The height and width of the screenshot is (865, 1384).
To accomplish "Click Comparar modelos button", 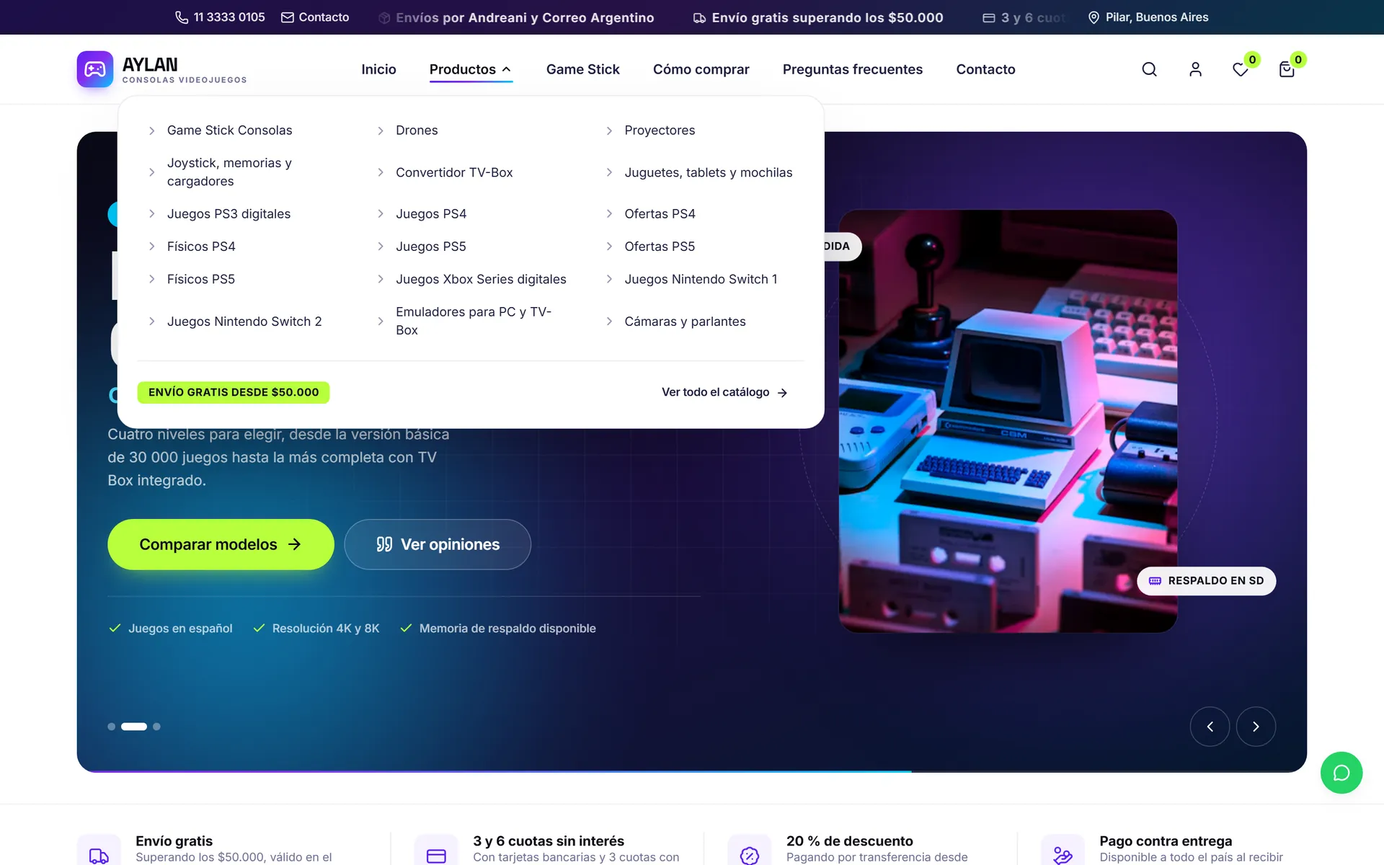I will click(221, 544).
